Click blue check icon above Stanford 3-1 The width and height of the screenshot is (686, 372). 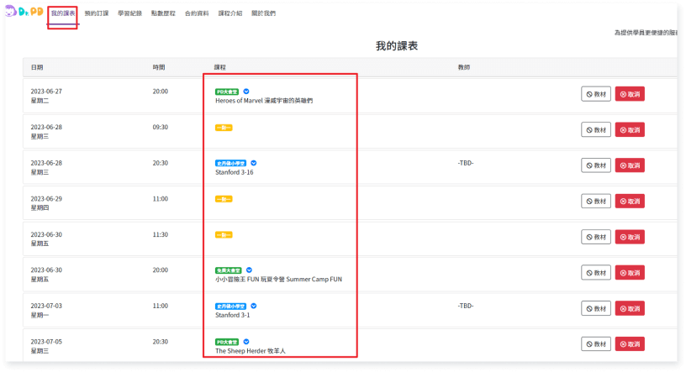tap(253, 306)
